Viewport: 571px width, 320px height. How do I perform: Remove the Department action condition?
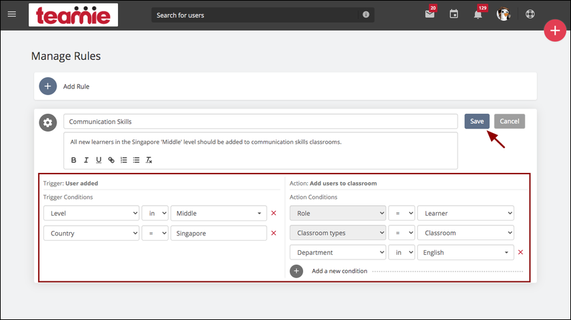pyautogui.click(x=520, y=252)
